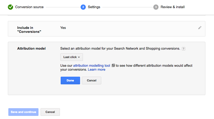Open the Last click attribution dropdown
This screenshot has height=119, width=214.
(x=72, y=57)
